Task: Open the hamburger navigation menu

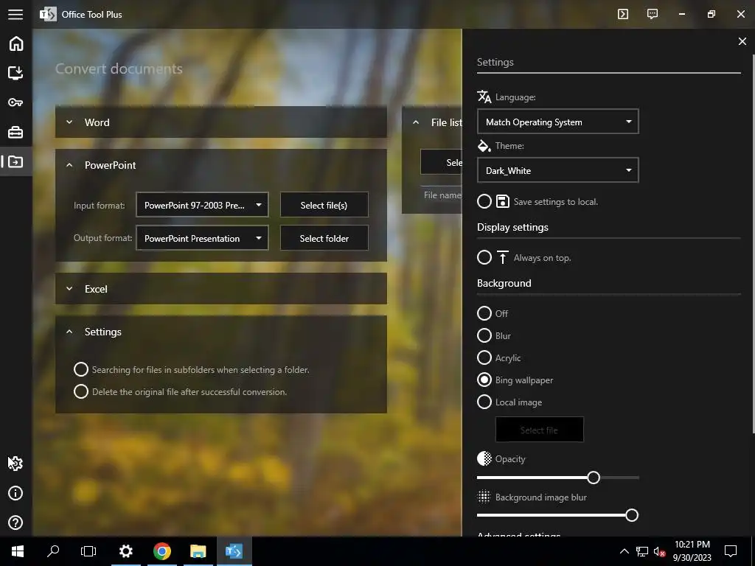Action: [x=15, y=15]
